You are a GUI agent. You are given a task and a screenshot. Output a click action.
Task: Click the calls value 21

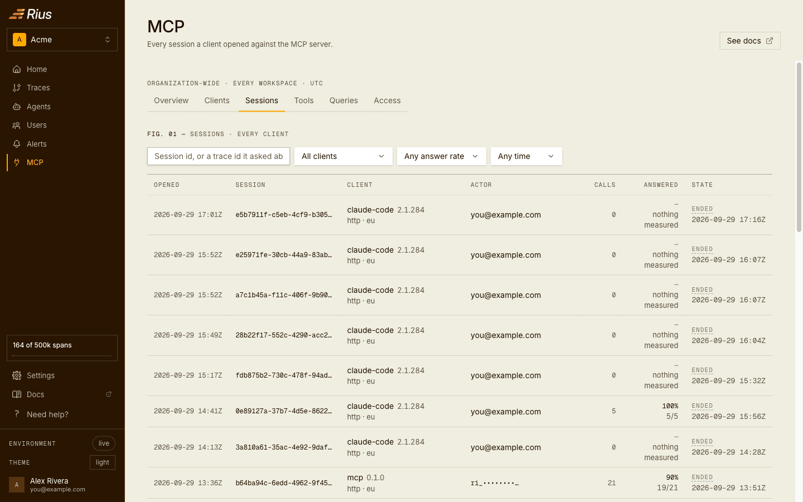(612, 483)
